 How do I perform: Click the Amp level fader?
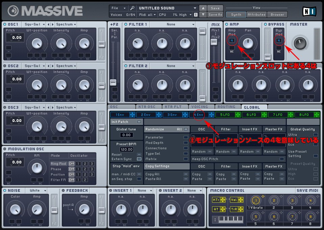click(x=268, y=56)
